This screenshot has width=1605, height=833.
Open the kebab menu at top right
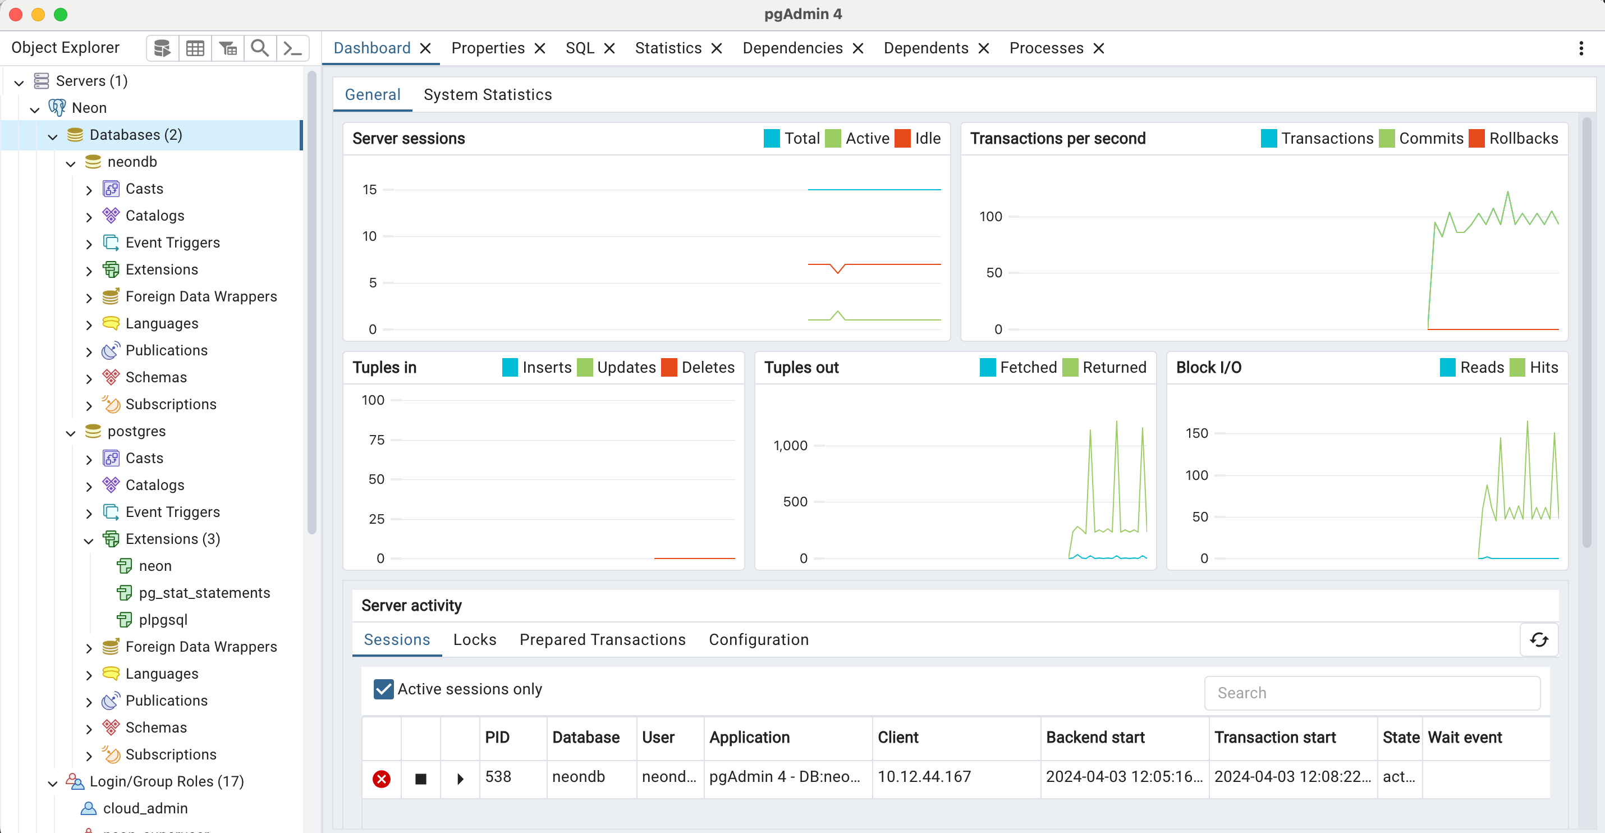coord(1581,48)
